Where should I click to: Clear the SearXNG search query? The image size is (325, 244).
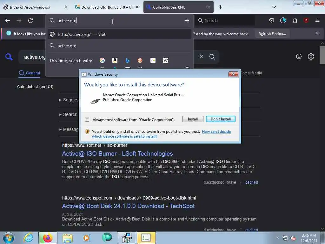pyautogui.click(x=201, y=57)
